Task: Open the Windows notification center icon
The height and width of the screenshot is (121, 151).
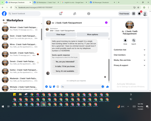Action: 147,106
